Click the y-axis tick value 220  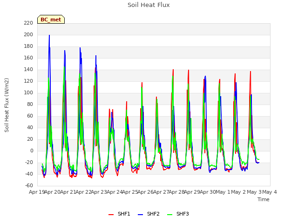tap(28, 23)
